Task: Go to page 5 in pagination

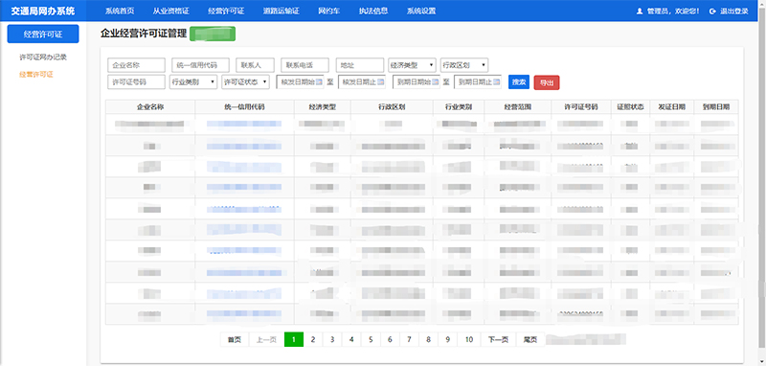Action: [371, 339]
